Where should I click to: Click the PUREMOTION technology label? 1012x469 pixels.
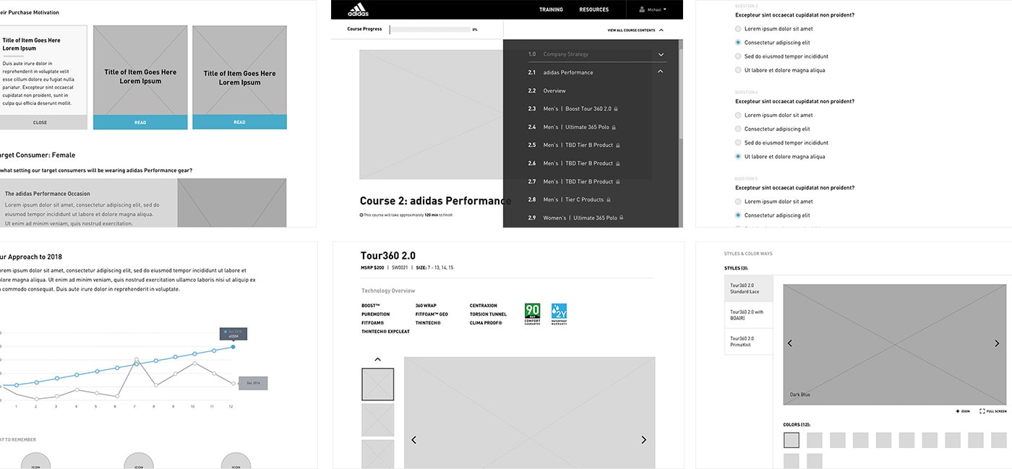tap(375, 314)
